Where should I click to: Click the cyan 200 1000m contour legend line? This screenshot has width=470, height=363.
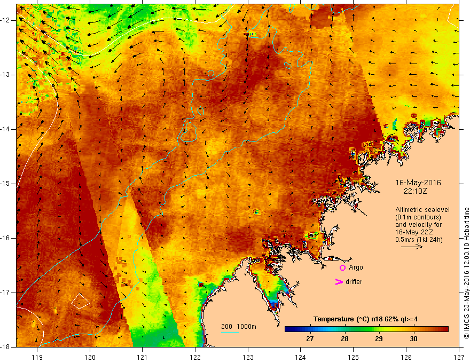(x=230, y=332)
